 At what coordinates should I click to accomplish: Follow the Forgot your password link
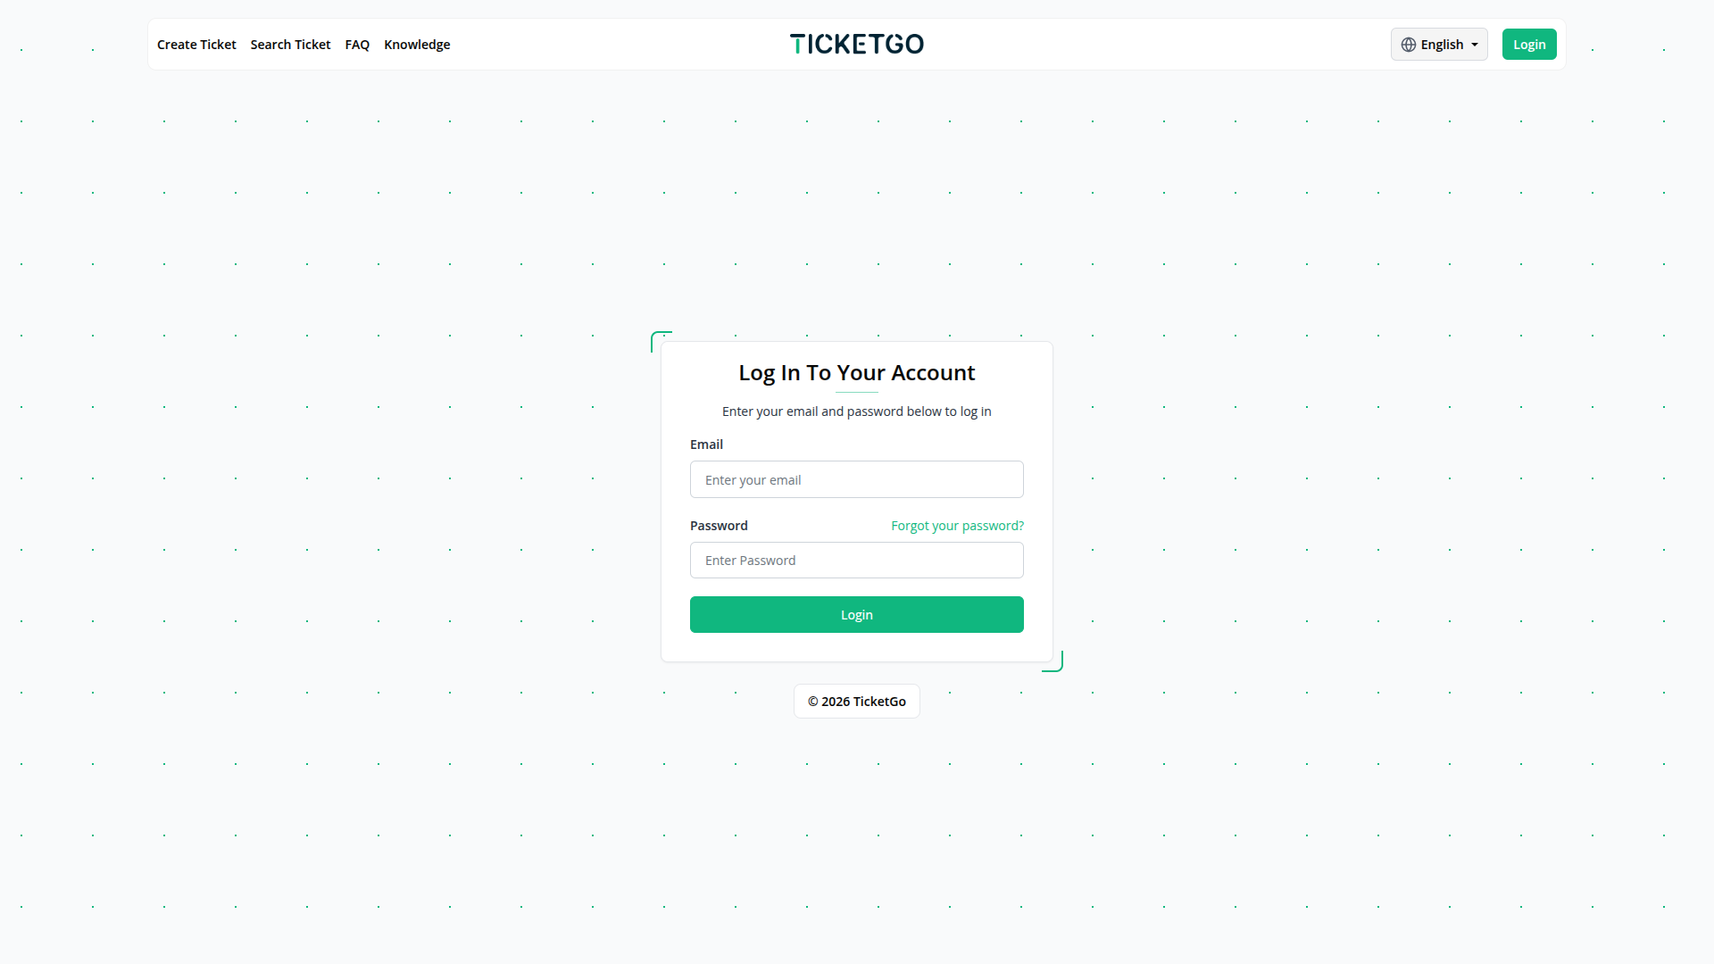coord(957,526)
